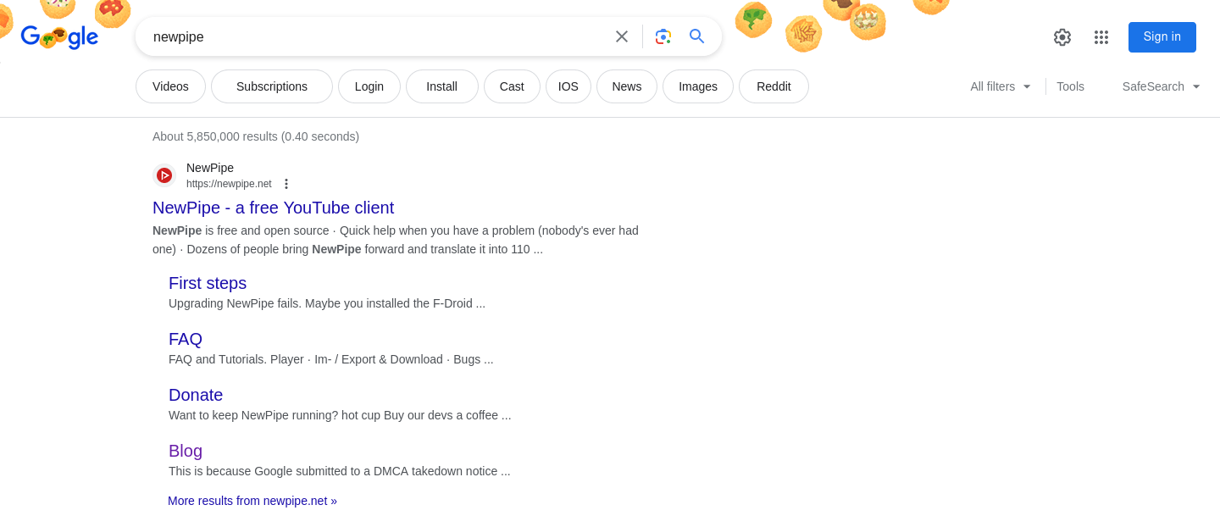Viewport: 1220px width, 527px height.
Task: View more results from newpipe.net
Action: point(252,501)
